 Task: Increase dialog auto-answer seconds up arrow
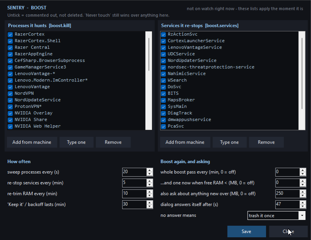(x=302, y=203)
